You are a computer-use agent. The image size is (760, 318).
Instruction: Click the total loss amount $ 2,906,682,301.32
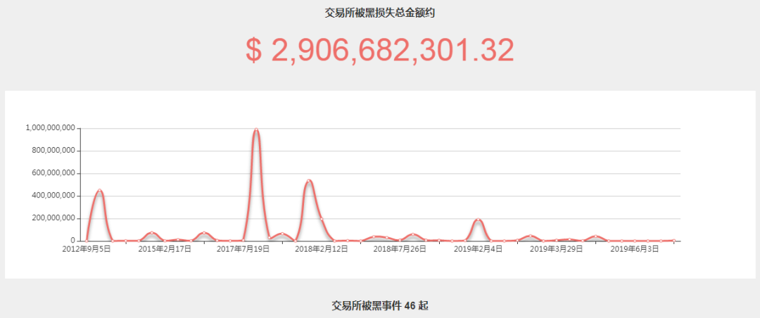pos(379,51)
